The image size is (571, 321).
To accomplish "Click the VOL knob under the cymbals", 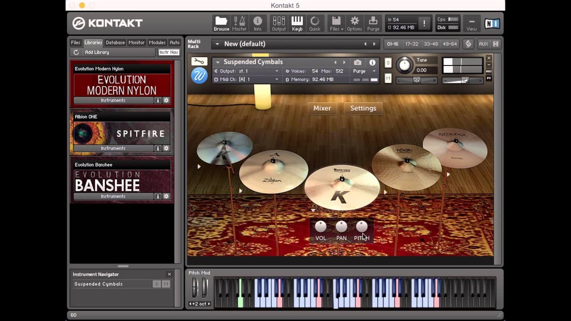I will (321, 226).
